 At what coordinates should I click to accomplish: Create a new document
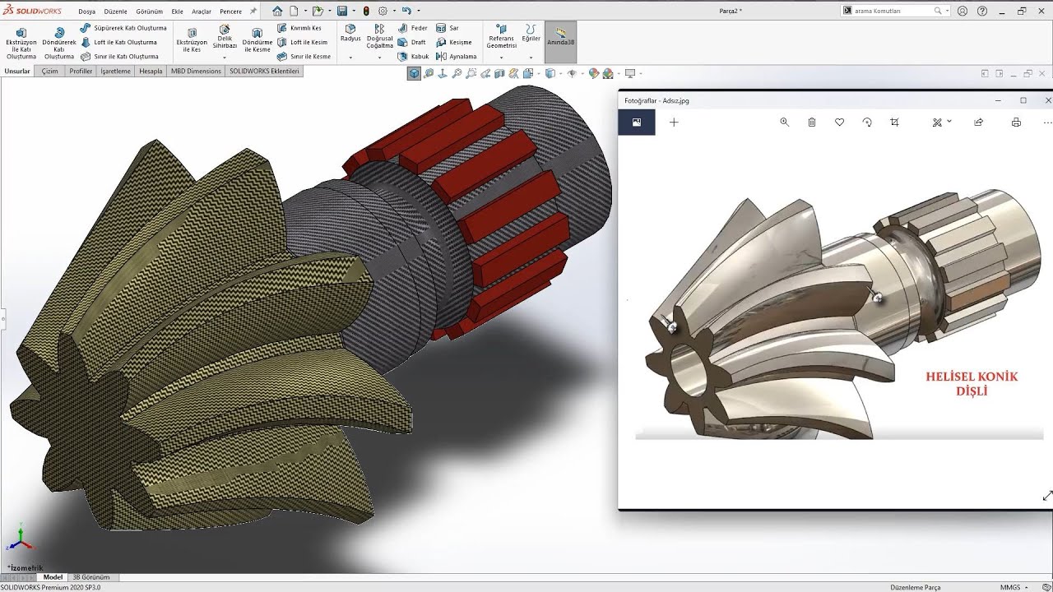294,11
